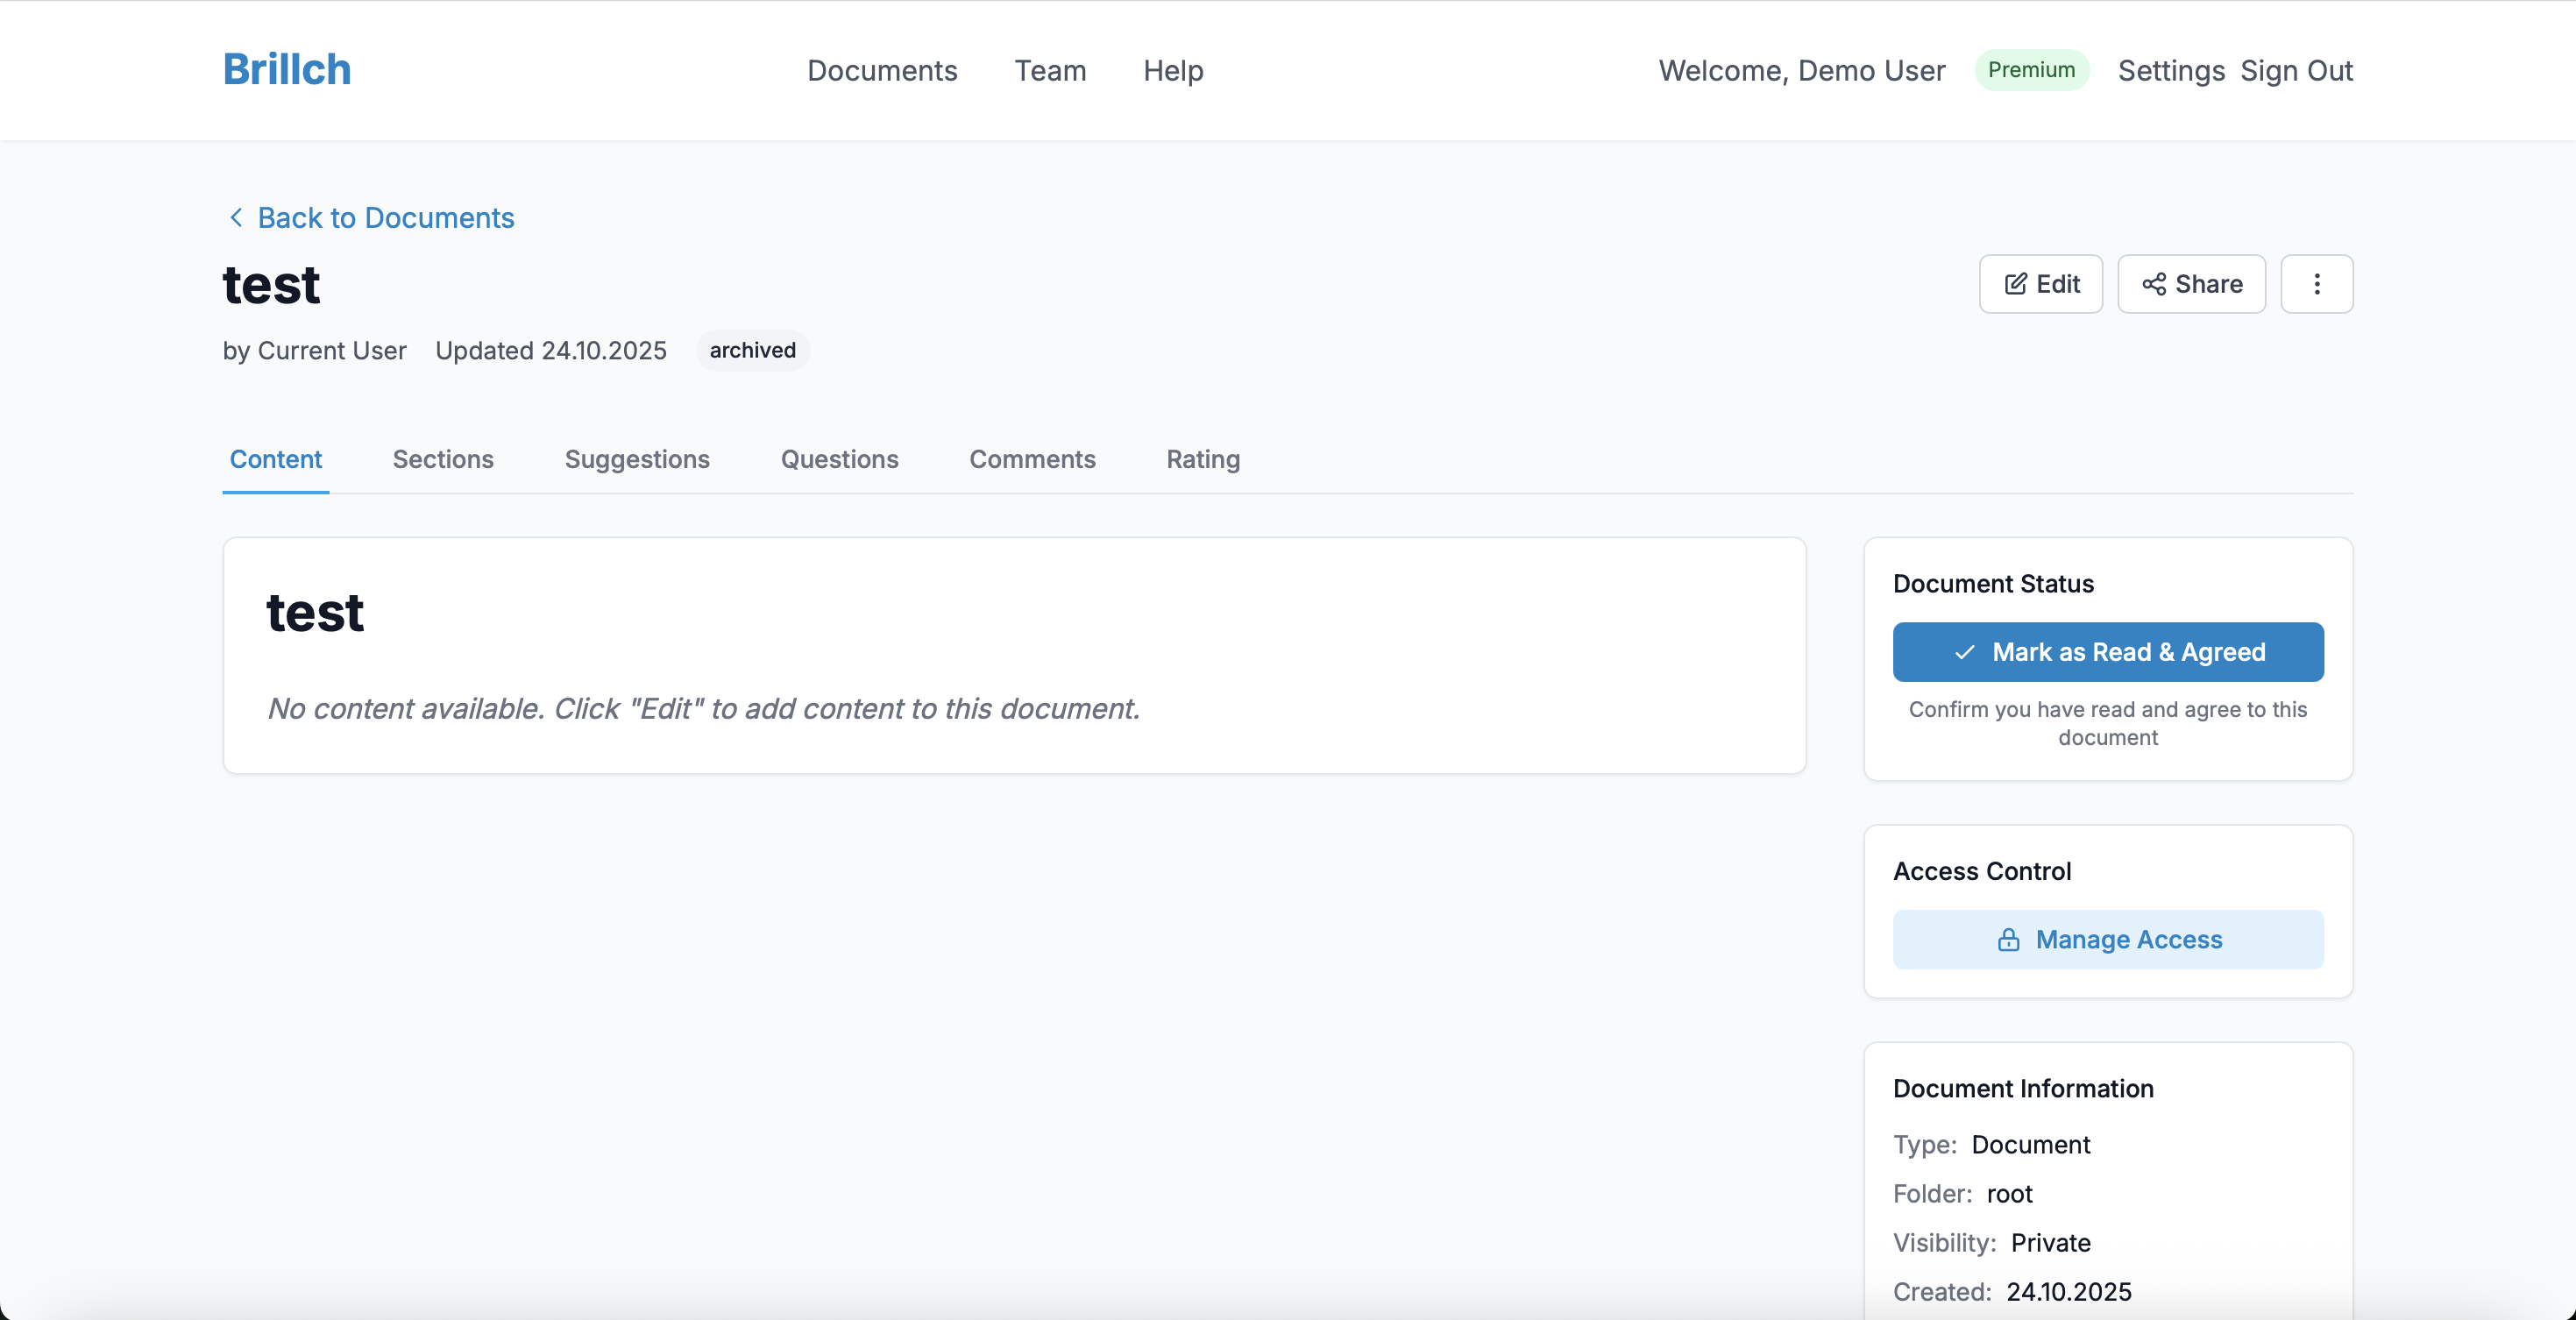2576x1320 pixels.
Task: Open Documents in the top navigation
Action: click(x=882, y=71)
